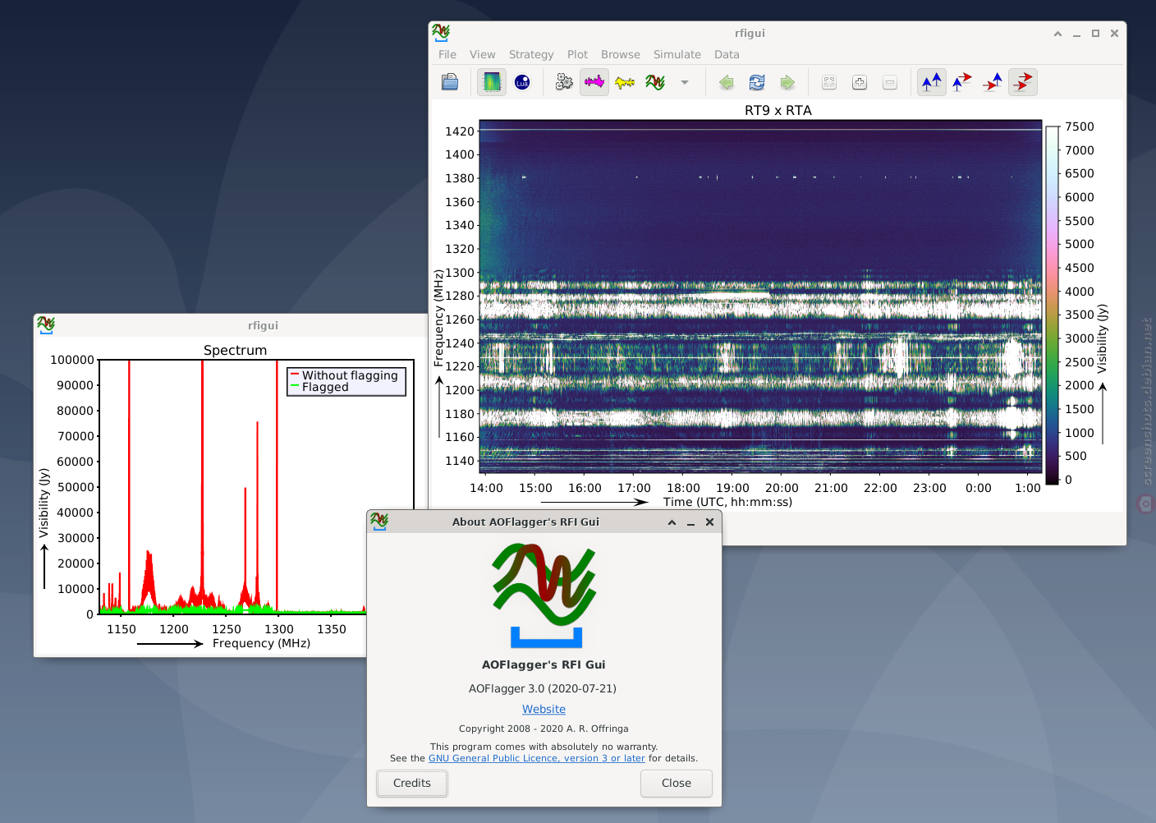Click the '1420' frequency axis tick label

460,131
